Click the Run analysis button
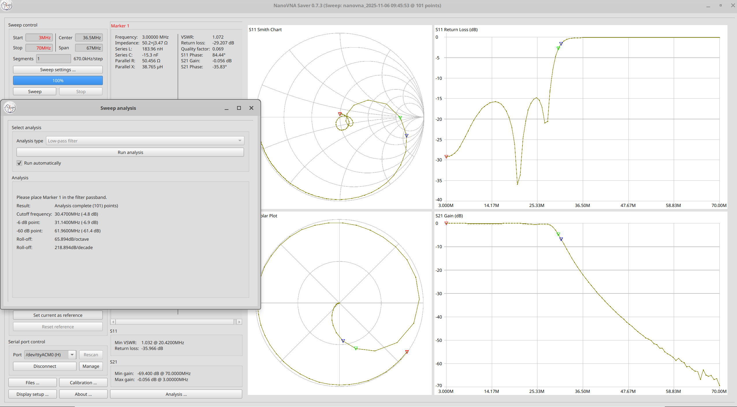The height and width of the screenshot is (407, 737). click(130, 152)
